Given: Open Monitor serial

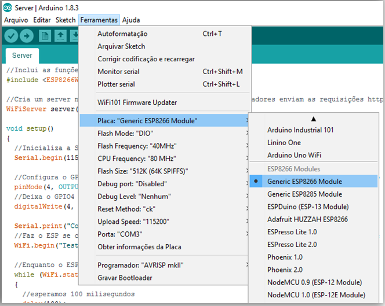Looking at the screenshot, I should pyautogui.click(x=165, y=72).
